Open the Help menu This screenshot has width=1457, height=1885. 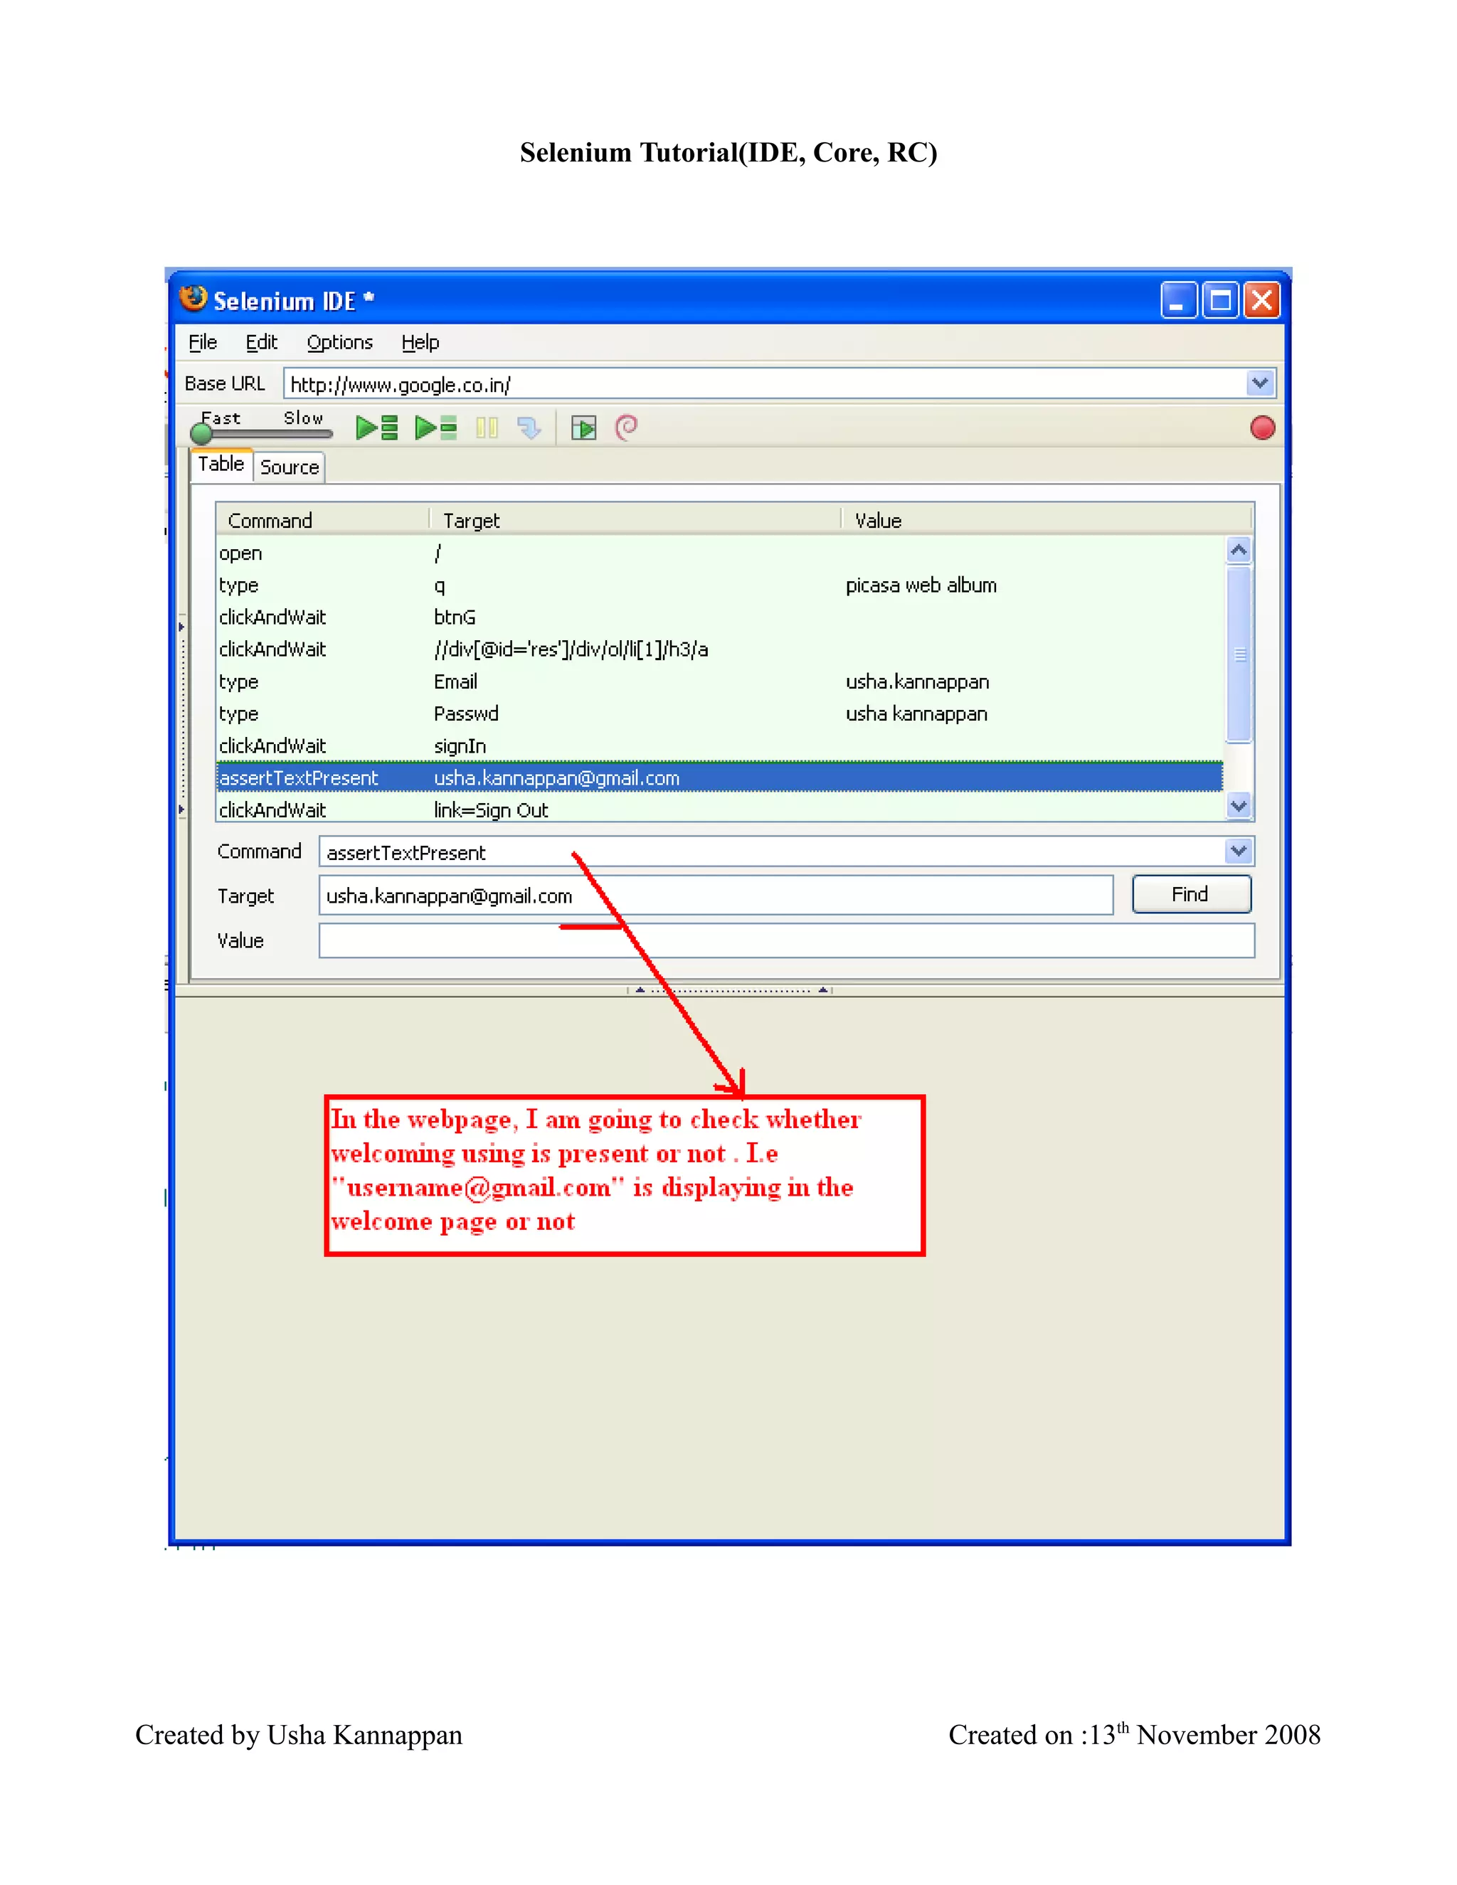(420, 343)
